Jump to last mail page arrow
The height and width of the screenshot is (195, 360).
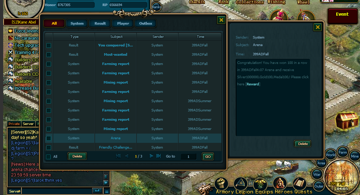(159, 156)
